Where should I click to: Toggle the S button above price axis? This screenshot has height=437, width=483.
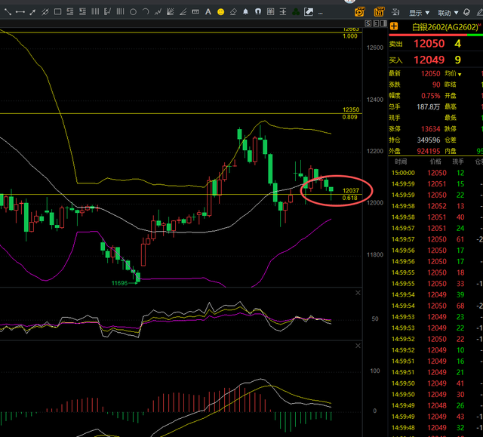click(368, 23)
